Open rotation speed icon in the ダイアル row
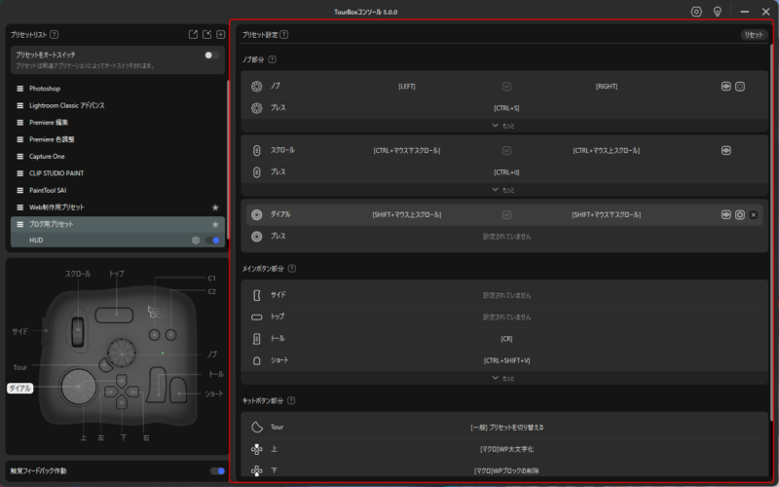The image size is (779, 487). 725,214
